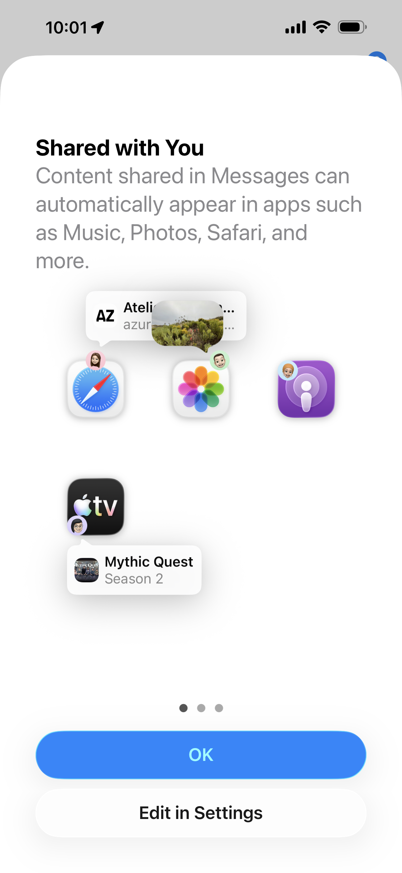Confirm with the blue OK button

pyautogui.click(x=201, y=755)
